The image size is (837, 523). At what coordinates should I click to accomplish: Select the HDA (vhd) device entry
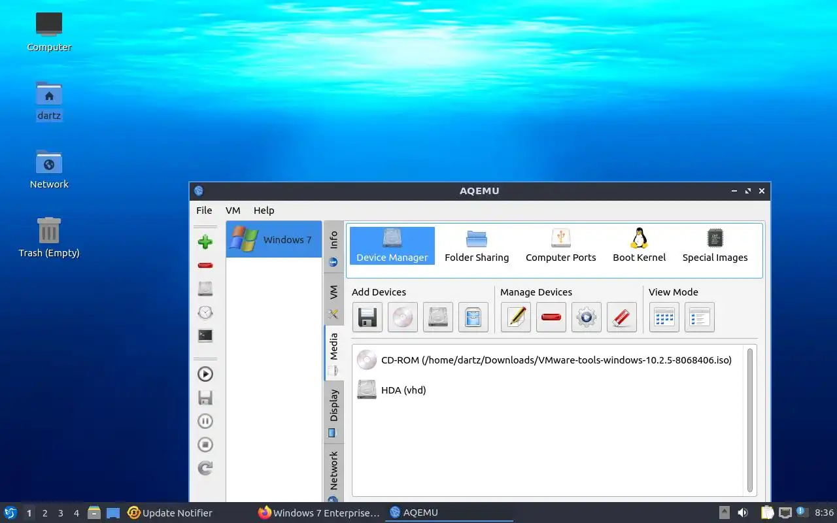tap(392, 390)
